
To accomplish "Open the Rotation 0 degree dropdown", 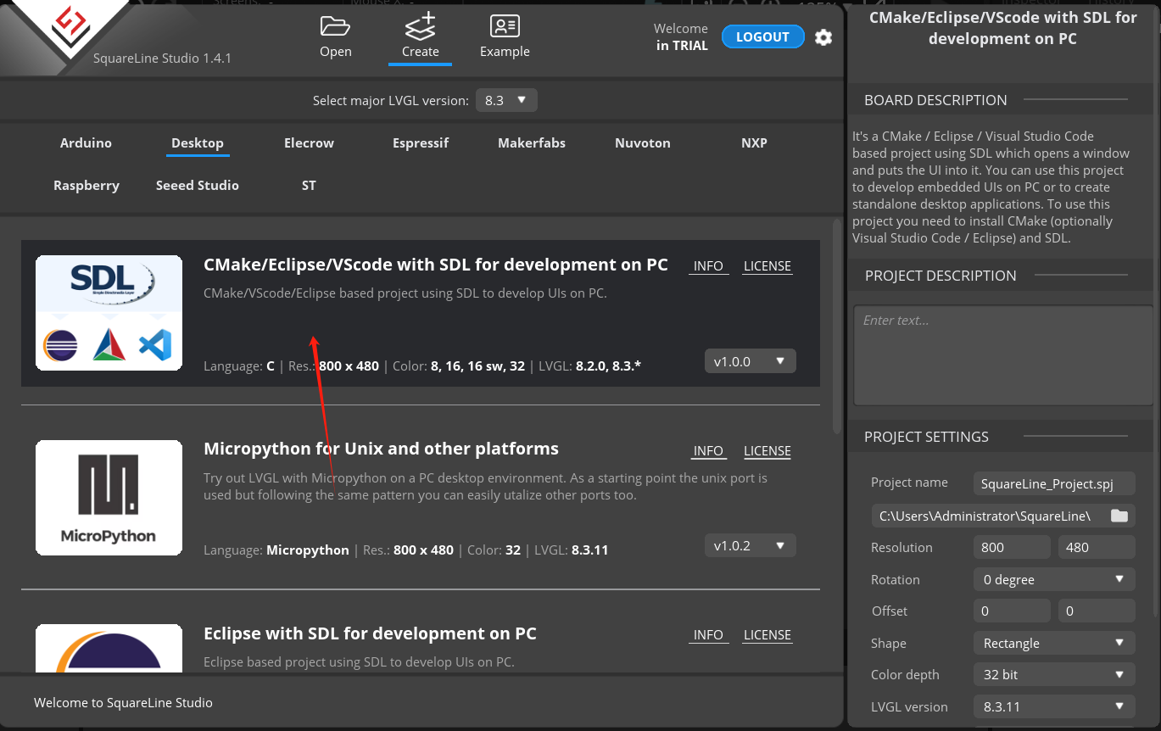I will [x=1054, y=580].
